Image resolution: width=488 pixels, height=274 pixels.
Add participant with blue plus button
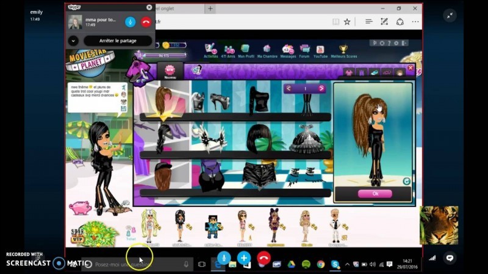tap(243, 258)
